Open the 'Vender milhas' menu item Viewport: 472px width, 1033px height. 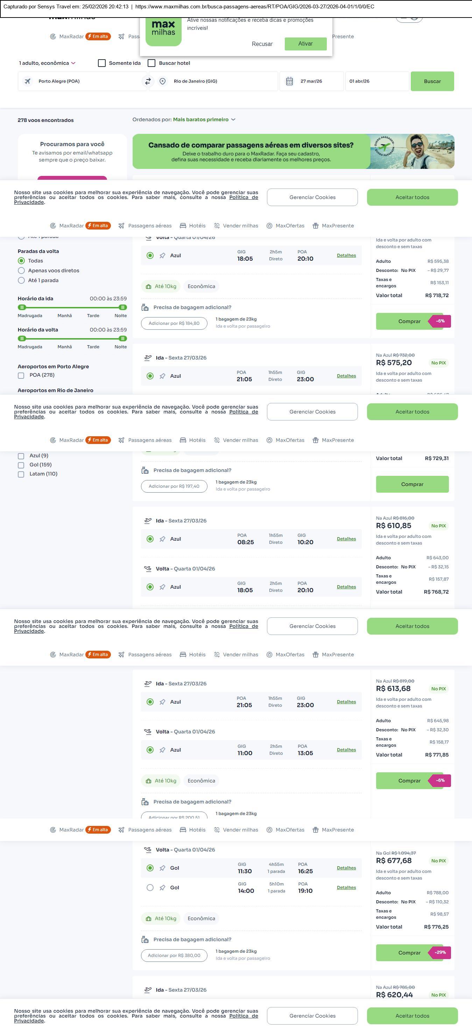coord(236,226)
